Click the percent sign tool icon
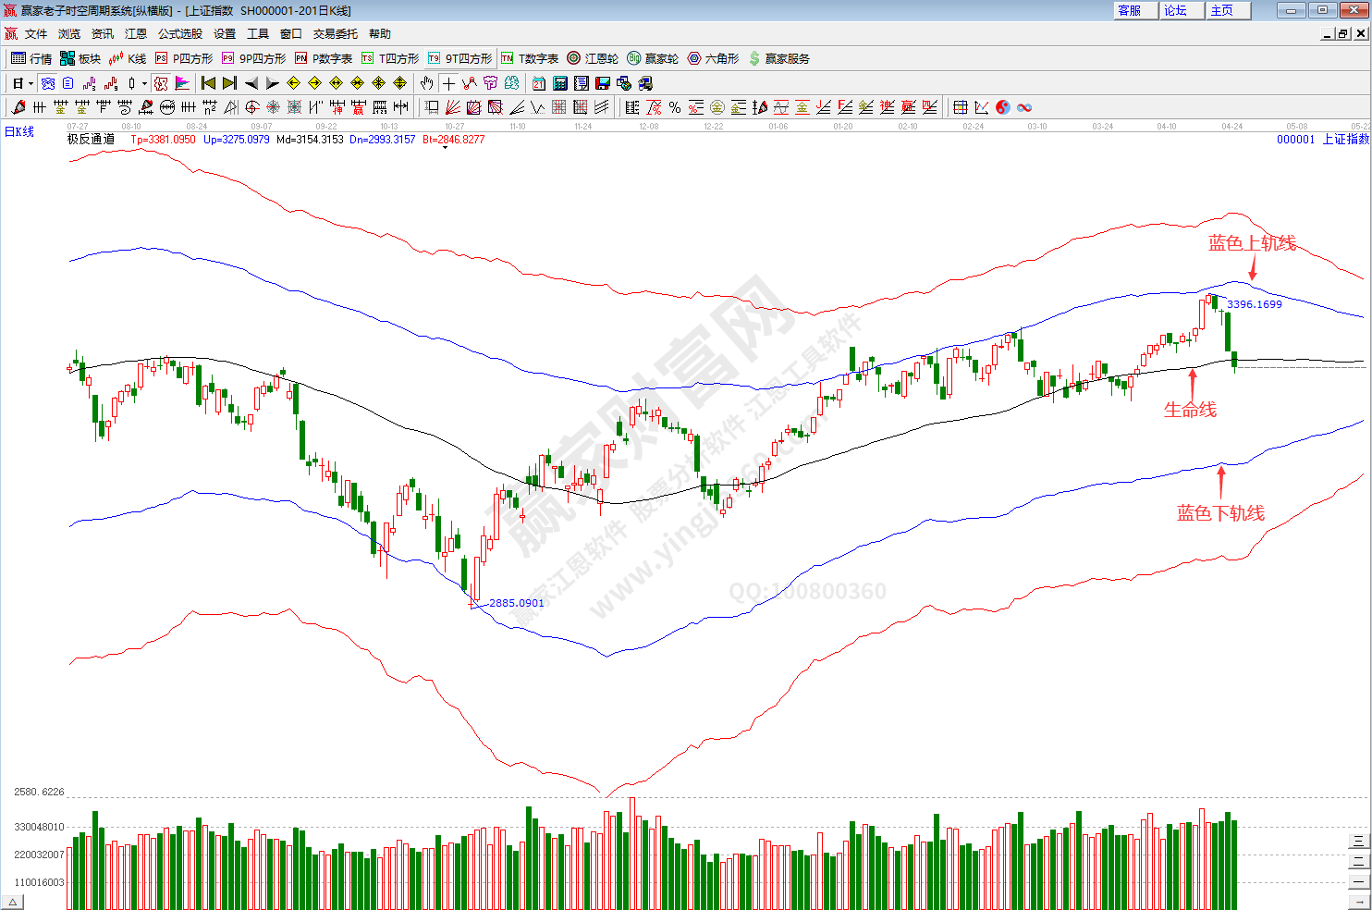The height and width of the screenshot is (910, 1372). (675, 107)
